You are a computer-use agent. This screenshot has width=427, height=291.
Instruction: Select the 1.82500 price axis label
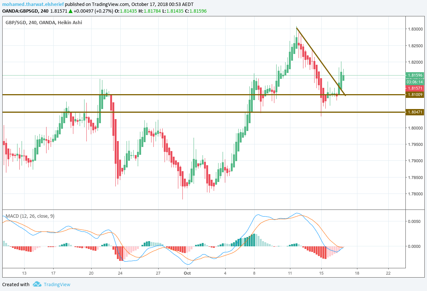415,46
